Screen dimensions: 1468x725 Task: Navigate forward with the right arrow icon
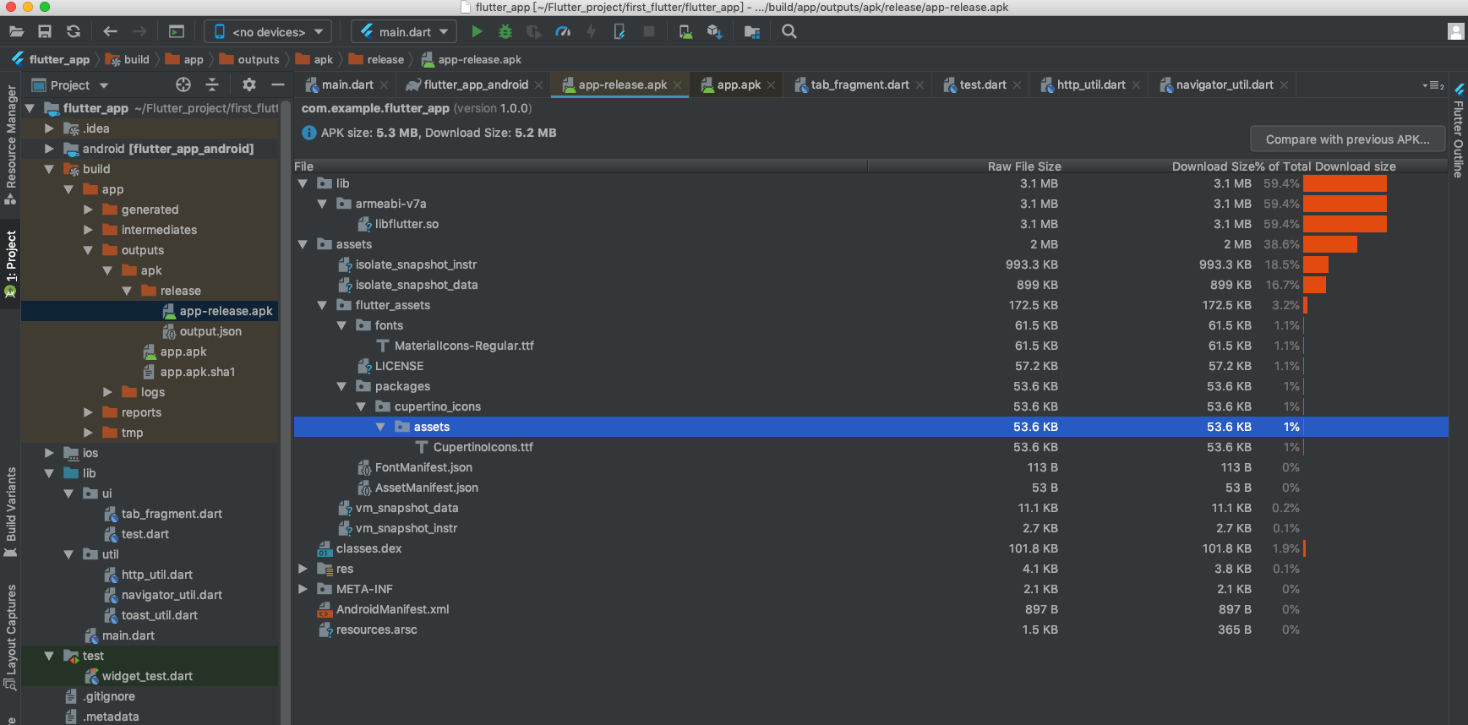pyautogui.click(x=139, y=32)
